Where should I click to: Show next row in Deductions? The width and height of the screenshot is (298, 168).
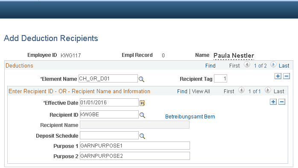(x=273, y=65)
